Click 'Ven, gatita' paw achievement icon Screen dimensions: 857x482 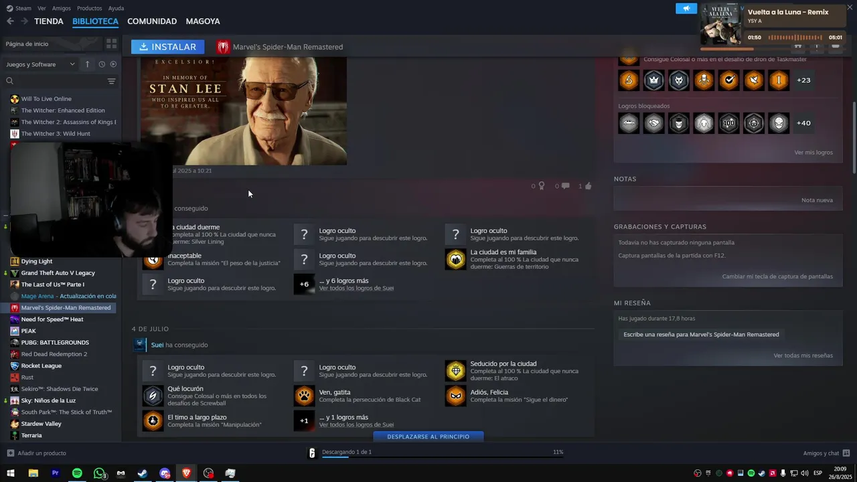click(304, 396)
